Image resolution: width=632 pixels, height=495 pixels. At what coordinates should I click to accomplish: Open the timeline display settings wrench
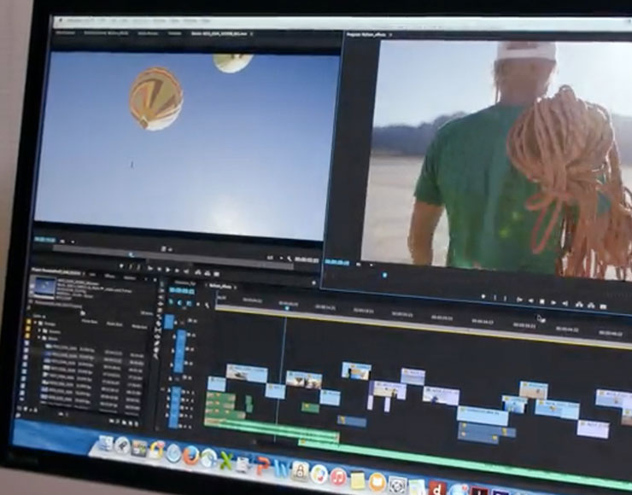pyautogui.click(x=208, y=306)
